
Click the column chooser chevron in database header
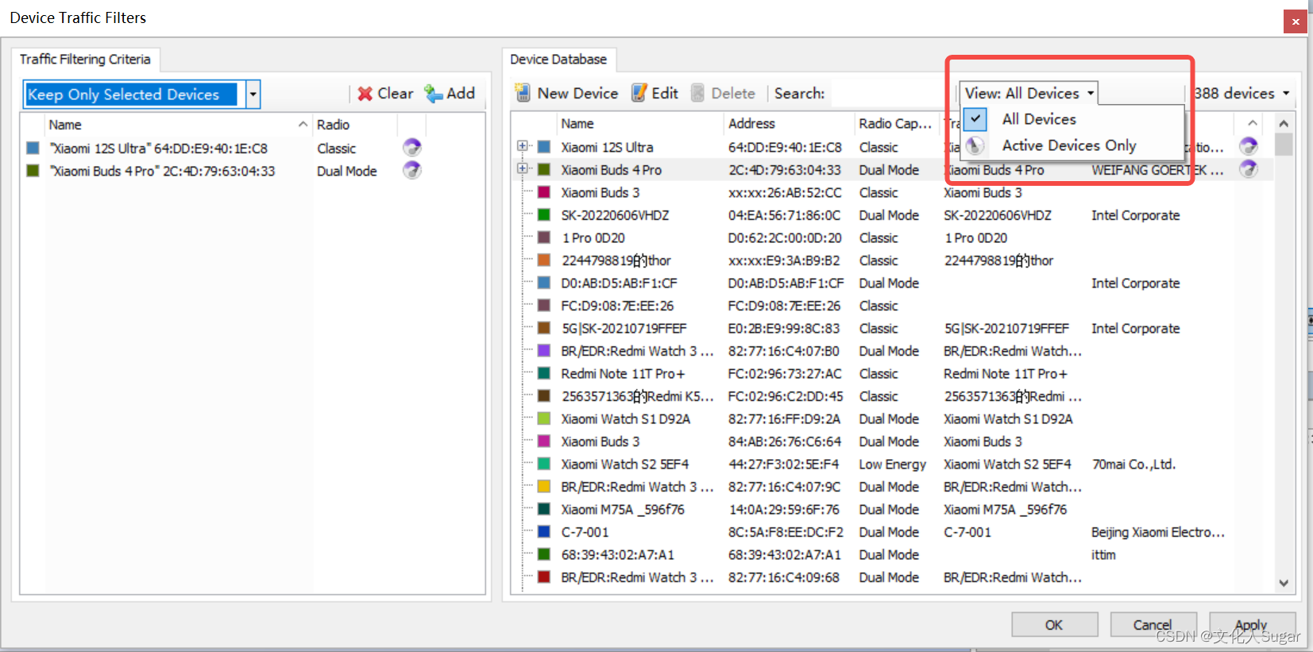click(1253, 123)
